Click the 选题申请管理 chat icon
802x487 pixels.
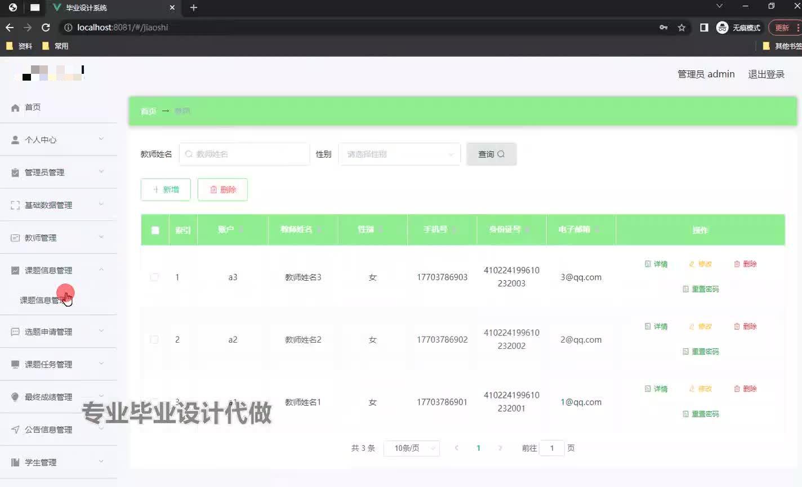(15, 332)
